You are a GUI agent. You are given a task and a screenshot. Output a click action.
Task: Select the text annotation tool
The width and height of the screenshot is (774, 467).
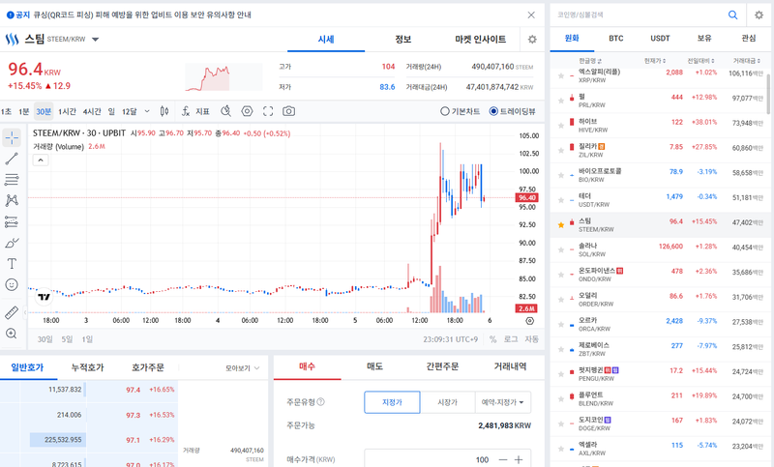pyautogui.click(x=12, y=264)
